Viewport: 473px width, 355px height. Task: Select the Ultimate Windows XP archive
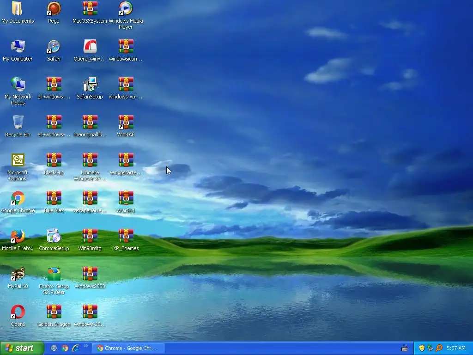pos(90,160)
